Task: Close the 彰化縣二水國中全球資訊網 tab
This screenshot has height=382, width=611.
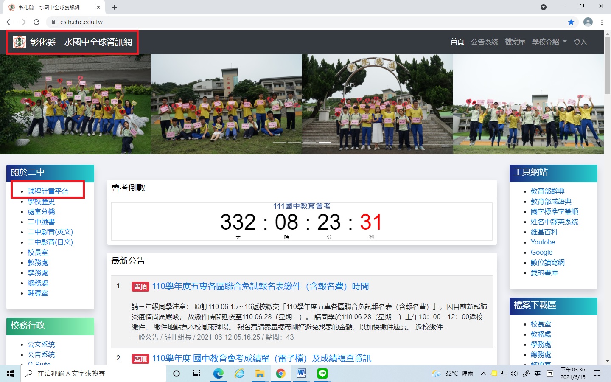Action: [98, 7]
